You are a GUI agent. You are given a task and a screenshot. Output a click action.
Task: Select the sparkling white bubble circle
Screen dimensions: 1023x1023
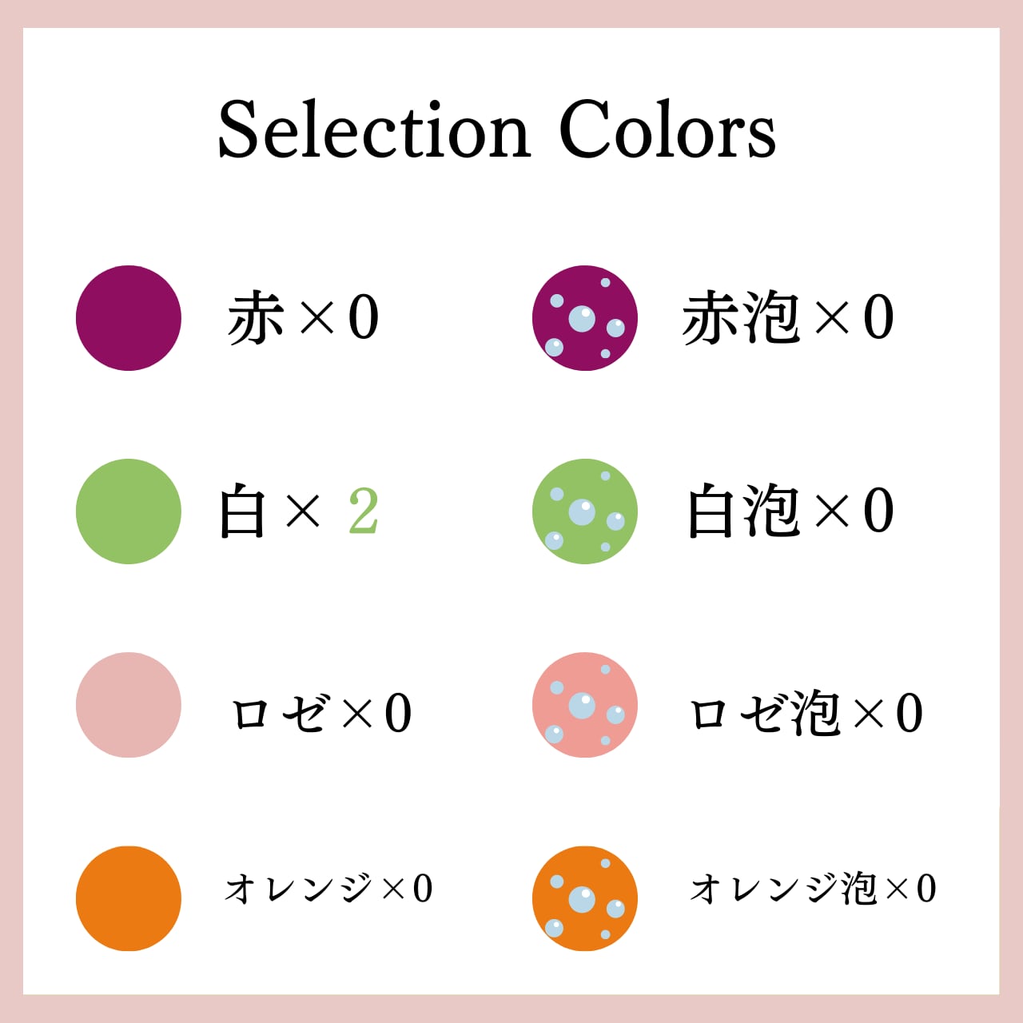(585, 511)
